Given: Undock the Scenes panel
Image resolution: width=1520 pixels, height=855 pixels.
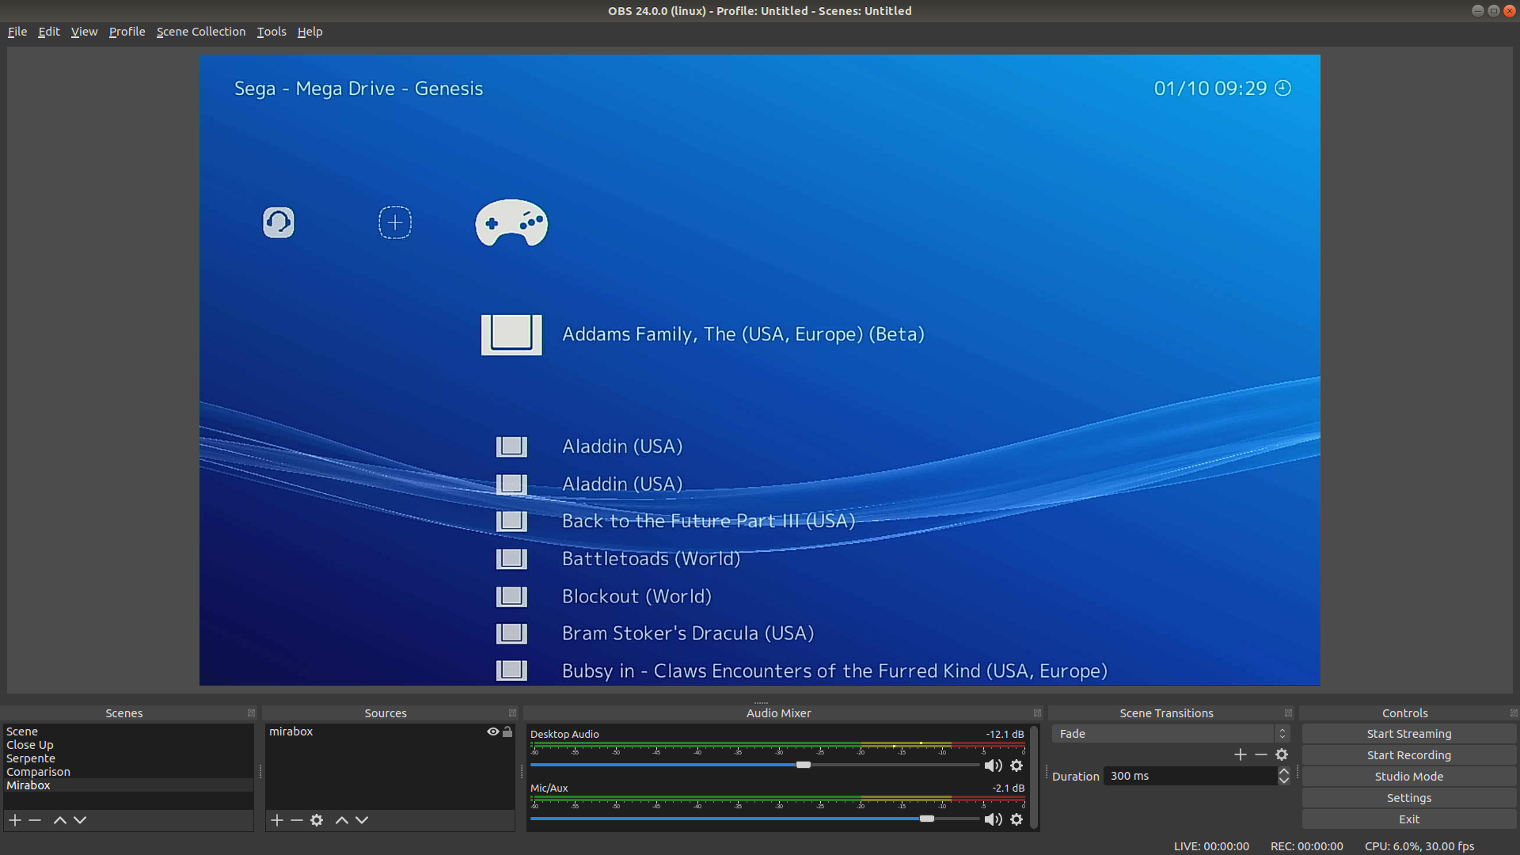Looking at the screenshot, I should coord(251,713).
